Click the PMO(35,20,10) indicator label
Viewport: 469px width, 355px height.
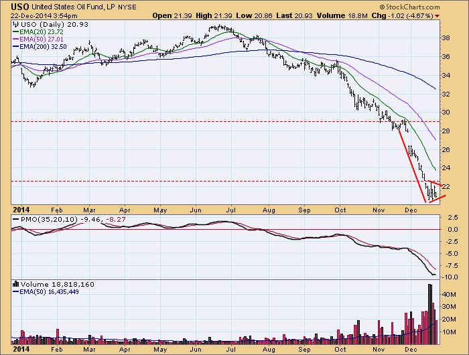(x=50, y=219)
